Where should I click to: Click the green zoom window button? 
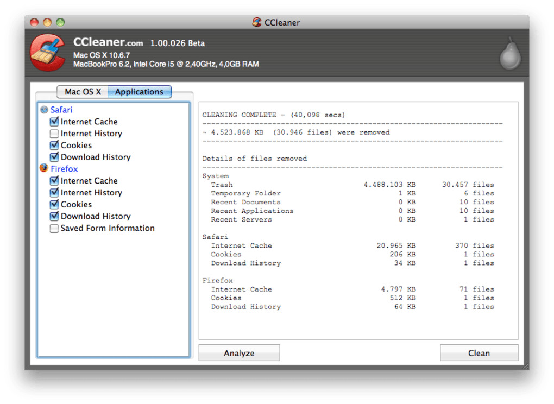click(60, 22)
